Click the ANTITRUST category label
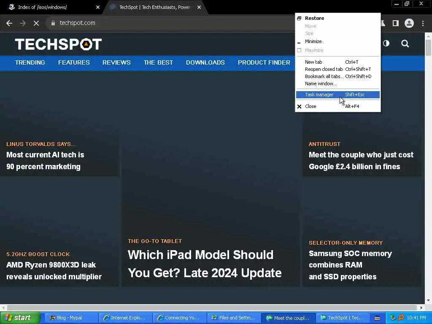Image resolution: width=432 pixels, height=324 pixels. [x=324, y=144]
